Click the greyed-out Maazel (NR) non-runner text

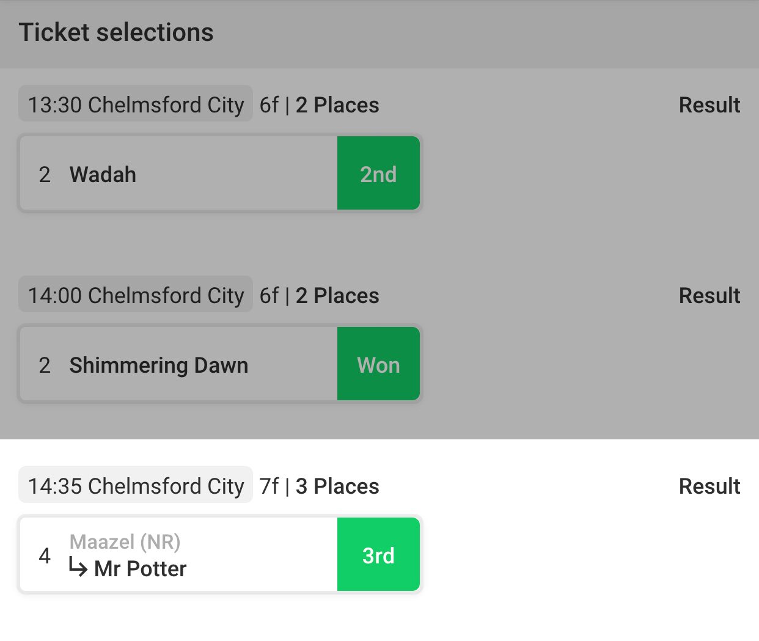tap(125, 541)
